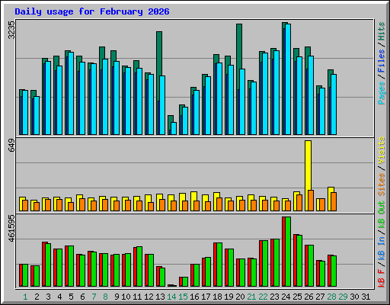390x305 pixels.
Task: Click the 649 axis value
Action: [11, 146]
